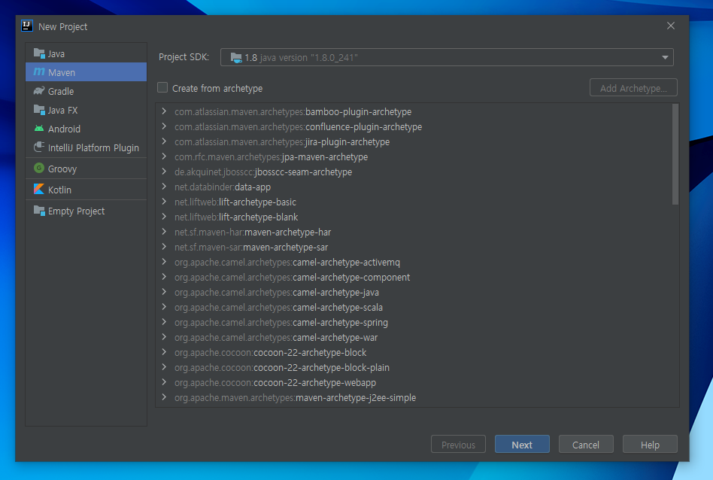Expand camel-archetype-component chevron
This screenshot has height=480, width=713.
coord(164,276)
